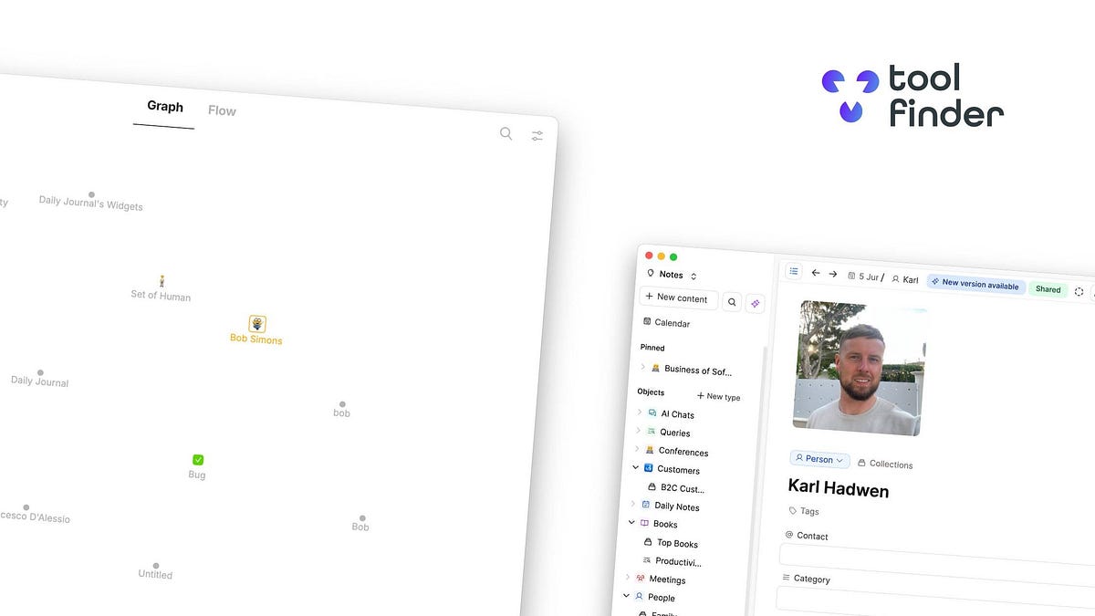
Task: Open graph search magnifier icon
Action: pyautogui.click(x=506, y=133)
